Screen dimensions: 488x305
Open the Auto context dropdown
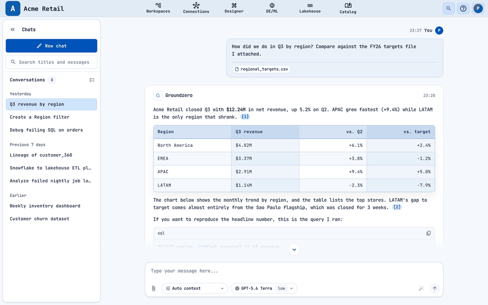pos(195,289)
